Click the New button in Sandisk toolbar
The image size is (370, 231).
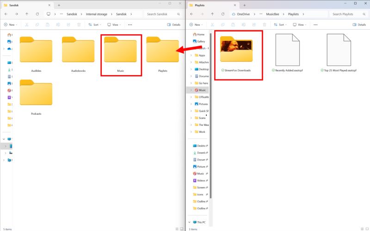click(11, 25)
